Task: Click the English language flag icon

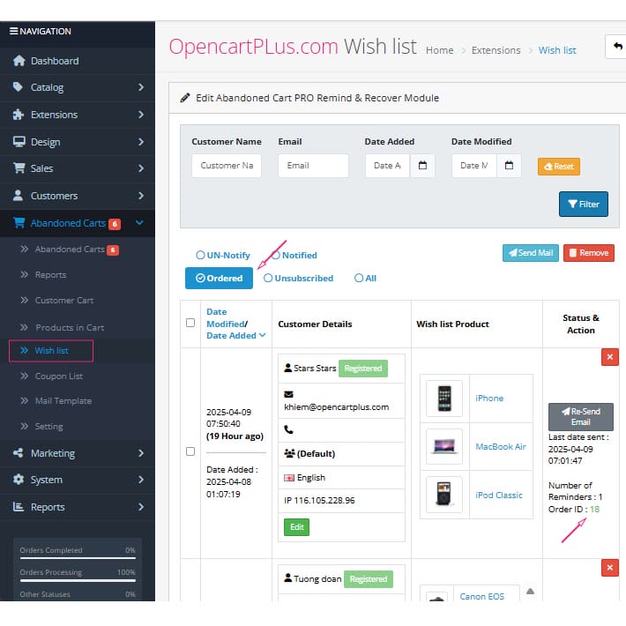Action: click(x=289, y=478)
